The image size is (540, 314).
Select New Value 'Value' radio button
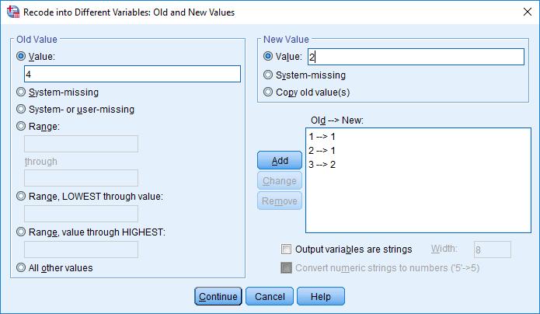tap(268, 56)
